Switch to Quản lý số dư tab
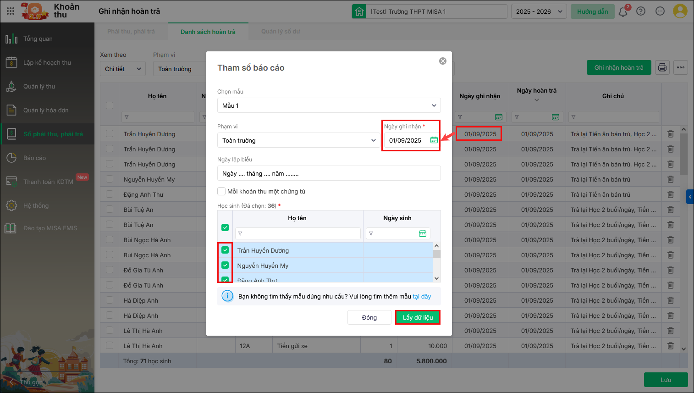This screenshot has height=393, width=694. [281, 32]
